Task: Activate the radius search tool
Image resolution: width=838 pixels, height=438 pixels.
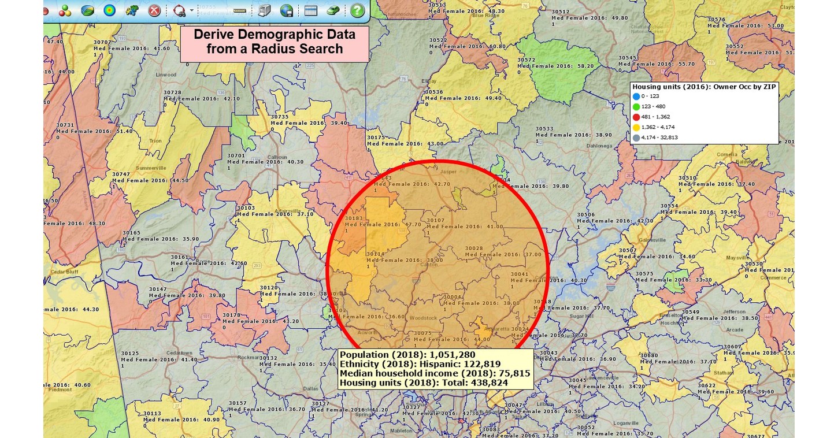Action: click(180, 10)
